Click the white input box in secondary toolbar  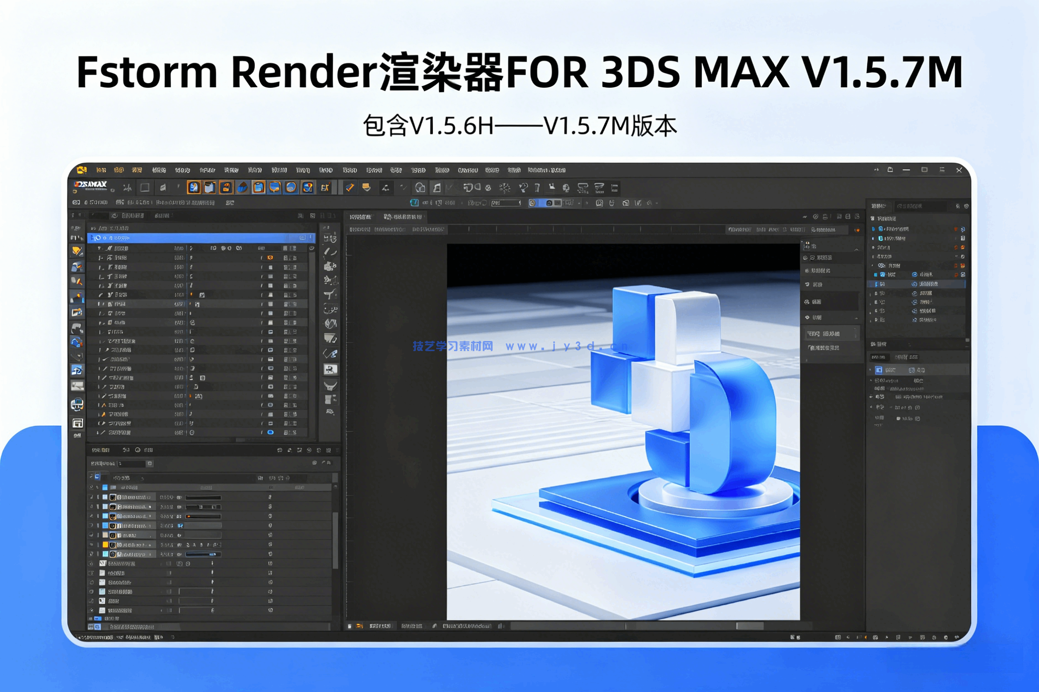(506, 203)
